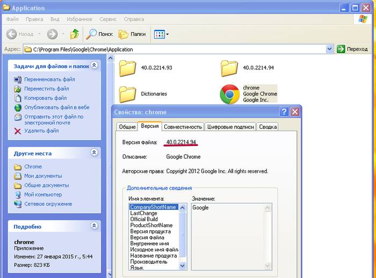
Task: Click the red X delete icon
Action: pyautogui.click(x=18, y=131)
